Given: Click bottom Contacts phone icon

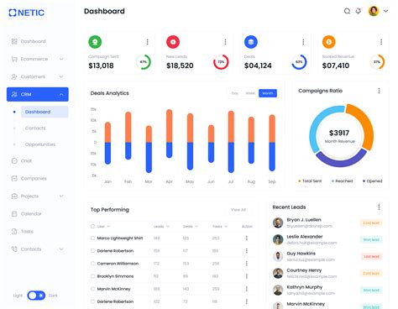Looking at the screenshot, I should 14,249.
